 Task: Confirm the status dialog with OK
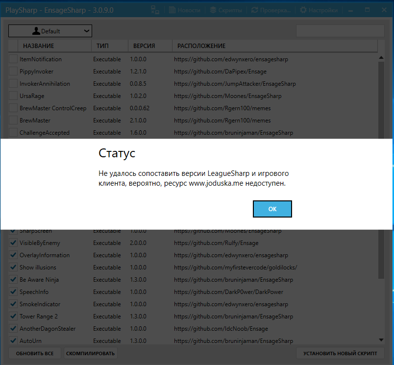click(272, 209)
